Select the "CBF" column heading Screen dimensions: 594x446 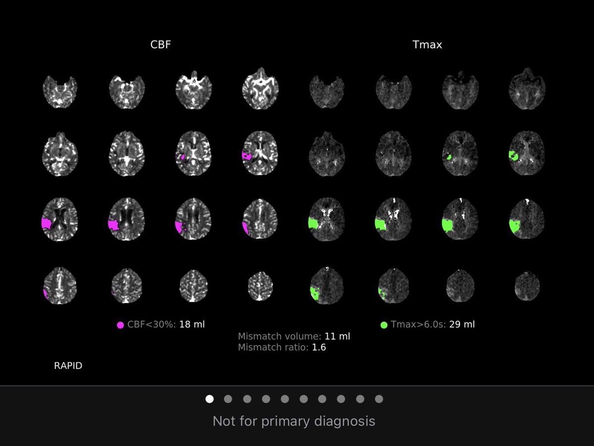pos(161,45)
